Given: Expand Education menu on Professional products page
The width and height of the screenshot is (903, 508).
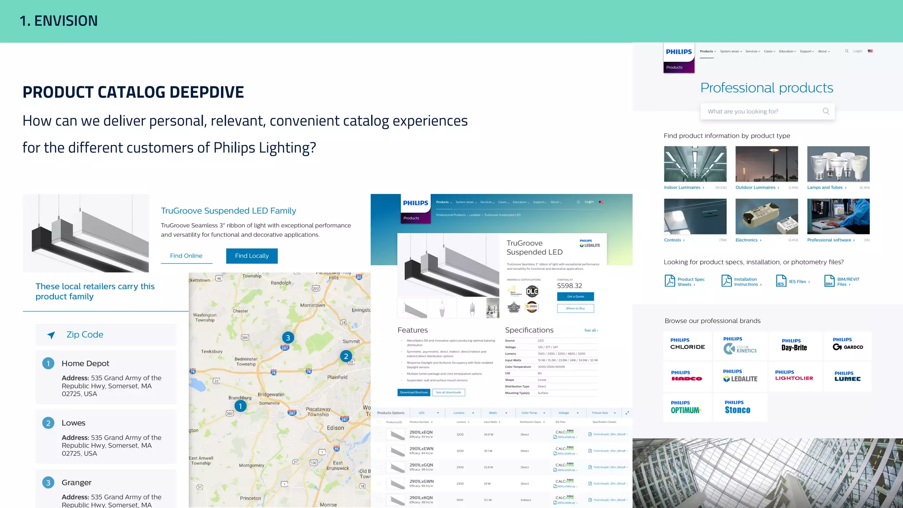Looking at the screenshot, I should tap(787, 52).
